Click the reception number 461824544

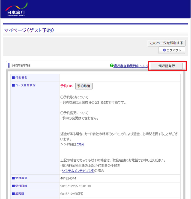pyautogui.click(x=68, y=178)
